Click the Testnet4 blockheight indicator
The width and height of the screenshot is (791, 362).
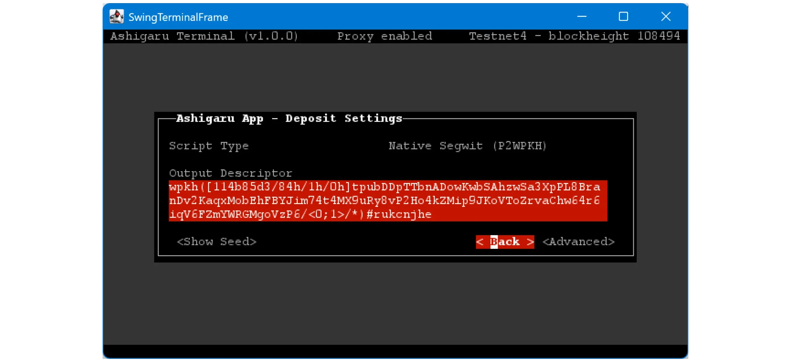coord(574,36)
